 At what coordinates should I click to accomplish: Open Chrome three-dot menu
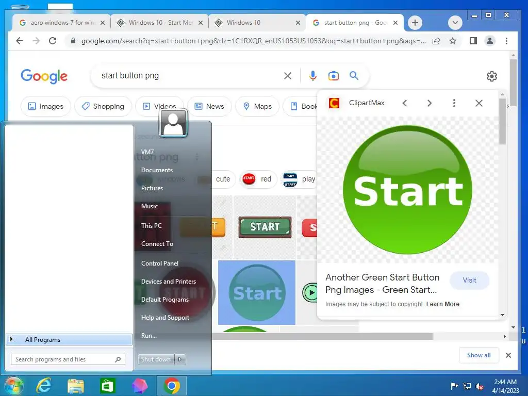click(x=506, y=41)
